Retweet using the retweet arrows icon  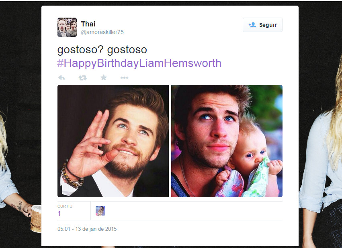(x=83, y=78)
